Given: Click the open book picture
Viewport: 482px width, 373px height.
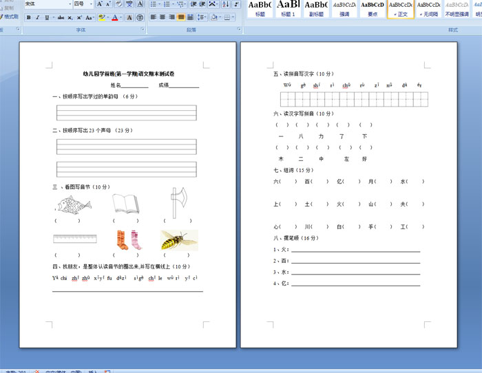Looking at the screenshot, I should 125,204.
